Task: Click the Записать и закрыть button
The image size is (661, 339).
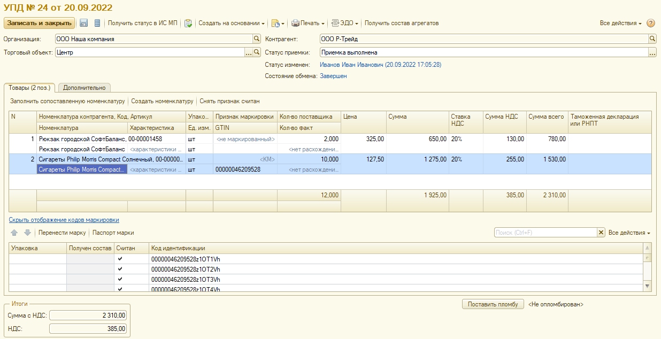Action: pos(40,23)
